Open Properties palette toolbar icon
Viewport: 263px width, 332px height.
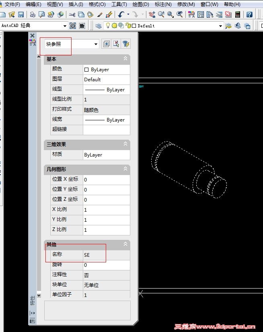click(191, 14)
